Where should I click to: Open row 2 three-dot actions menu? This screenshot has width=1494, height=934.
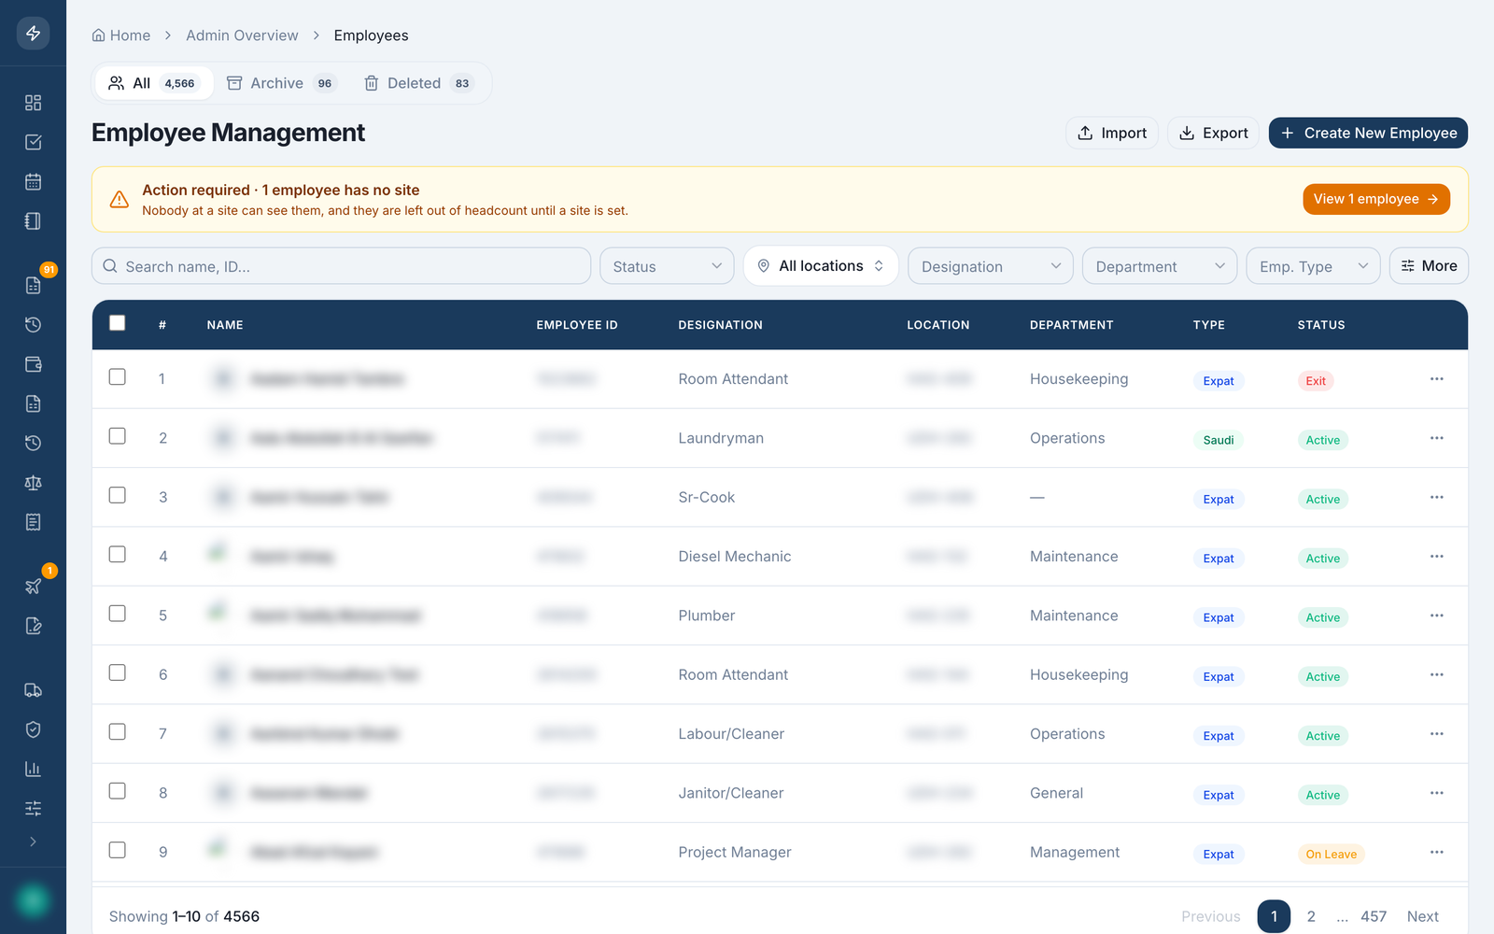point(1436,438)
